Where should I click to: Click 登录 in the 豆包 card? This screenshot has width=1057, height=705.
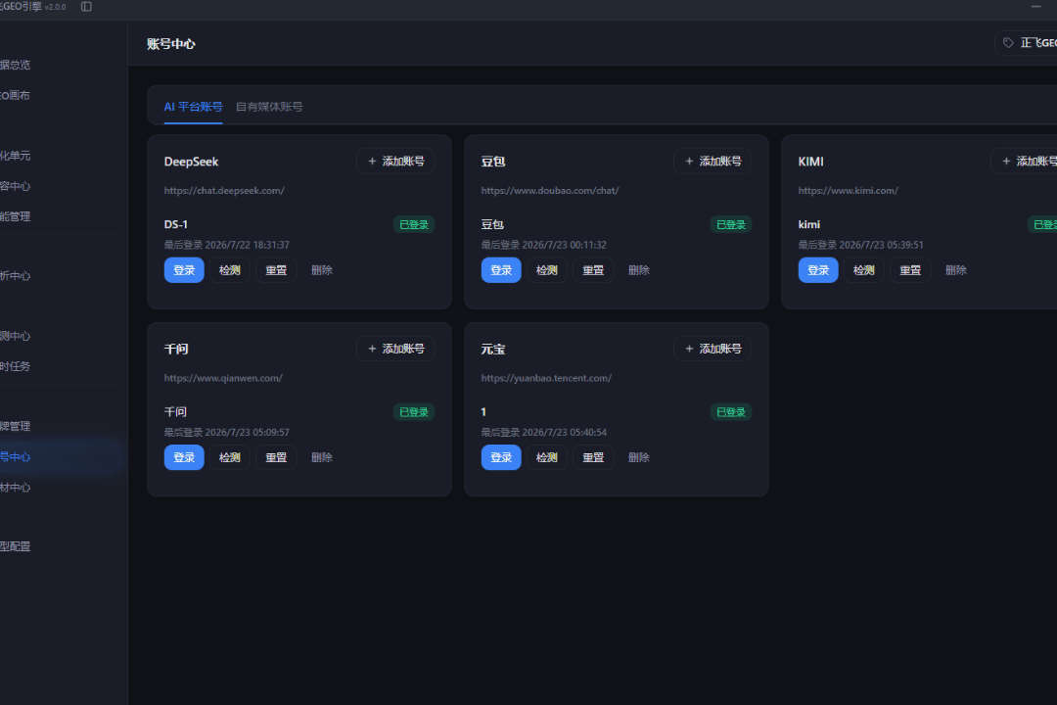tap(501, 270)
